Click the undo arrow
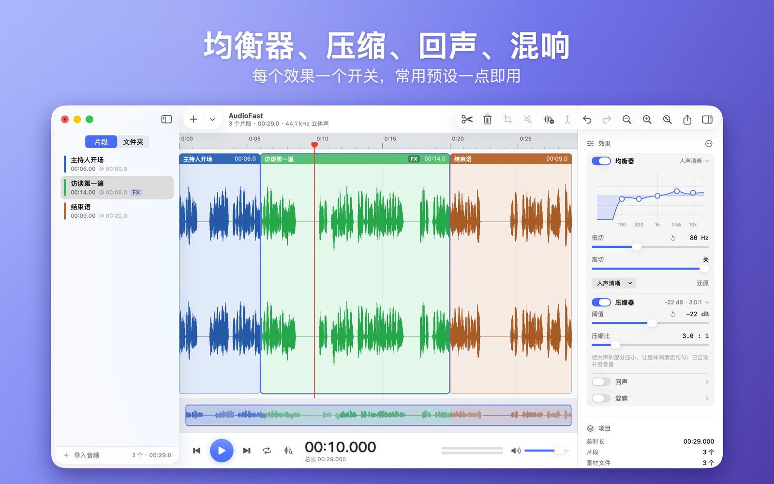Screen dimensions: 774x484 [587, 119]
